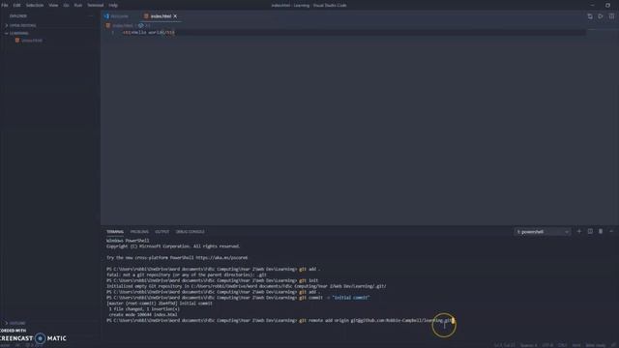The height and width of the screenshot is (348, 619).
Task: Select the Terminal panel tab
Action: [115, 232]
